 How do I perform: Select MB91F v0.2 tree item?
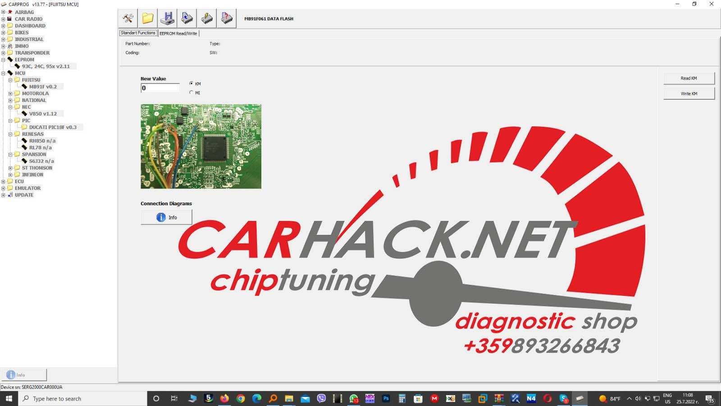pyautogui.click(x=43, y=87)
